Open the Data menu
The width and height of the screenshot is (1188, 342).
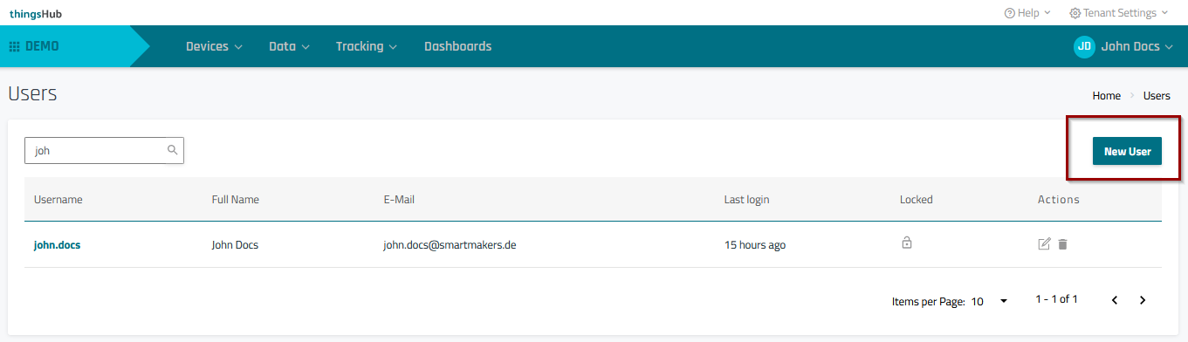pos(289,46)
